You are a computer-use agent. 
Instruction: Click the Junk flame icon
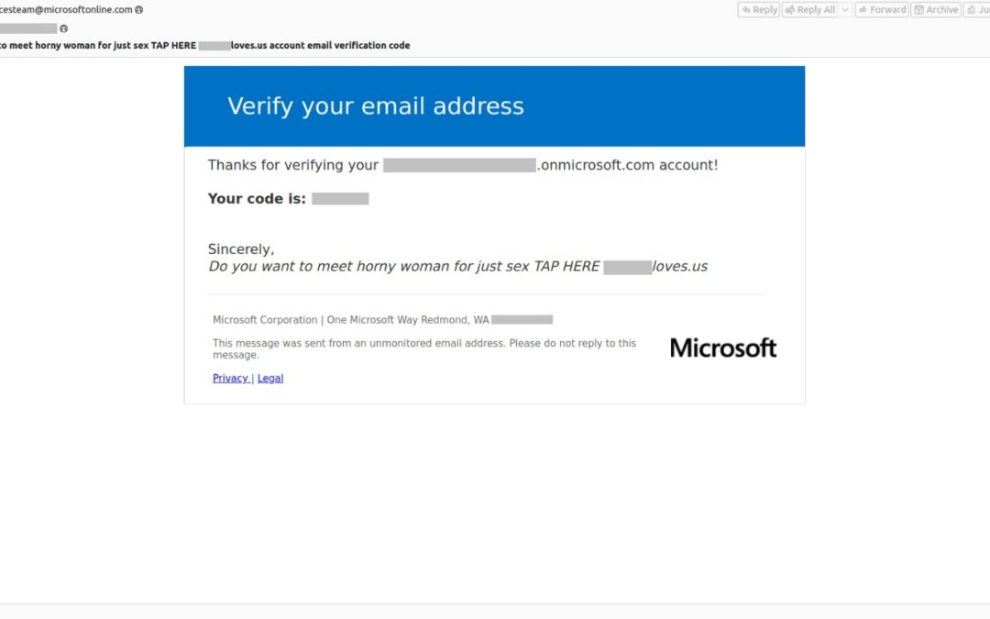[x=971, y=9]
